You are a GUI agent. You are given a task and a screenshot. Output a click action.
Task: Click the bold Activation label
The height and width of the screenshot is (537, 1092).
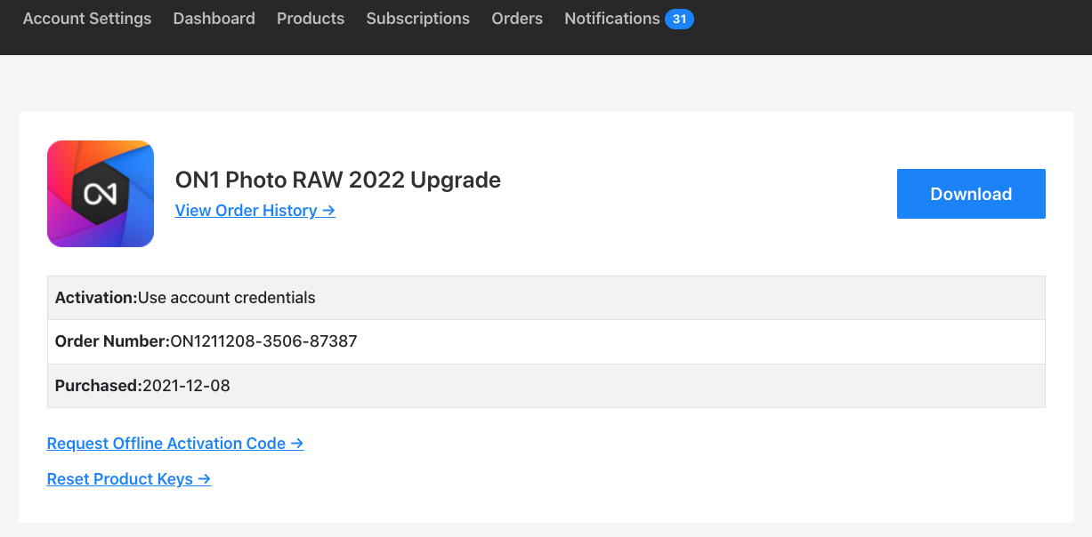(96, 298)
